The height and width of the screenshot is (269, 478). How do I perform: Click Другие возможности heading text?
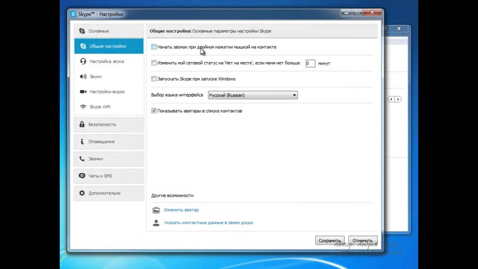(172, 195)
